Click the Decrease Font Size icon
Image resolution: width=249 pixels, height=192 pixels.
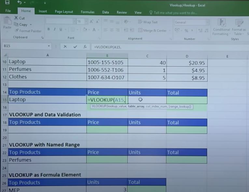(x=98, y=21)
